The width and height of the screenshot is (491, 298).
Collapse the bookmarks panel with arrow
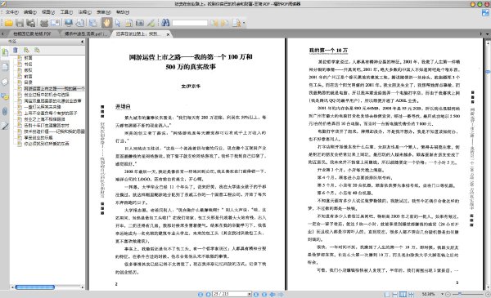pos(83,42)
